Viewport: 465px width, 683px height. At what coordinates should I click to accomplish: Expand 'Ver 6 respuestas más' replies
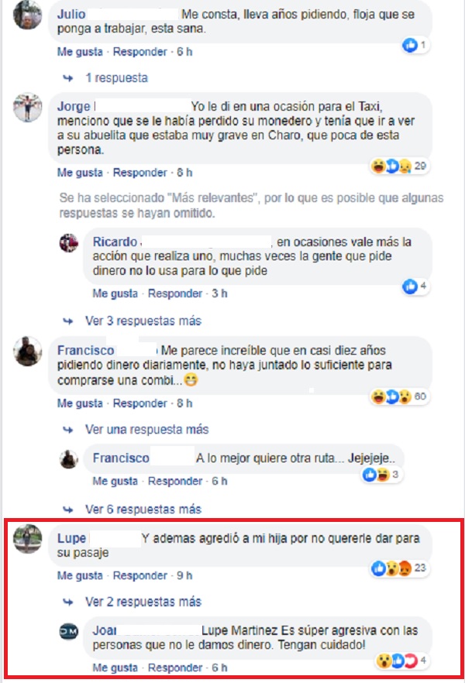click(143, 510)
